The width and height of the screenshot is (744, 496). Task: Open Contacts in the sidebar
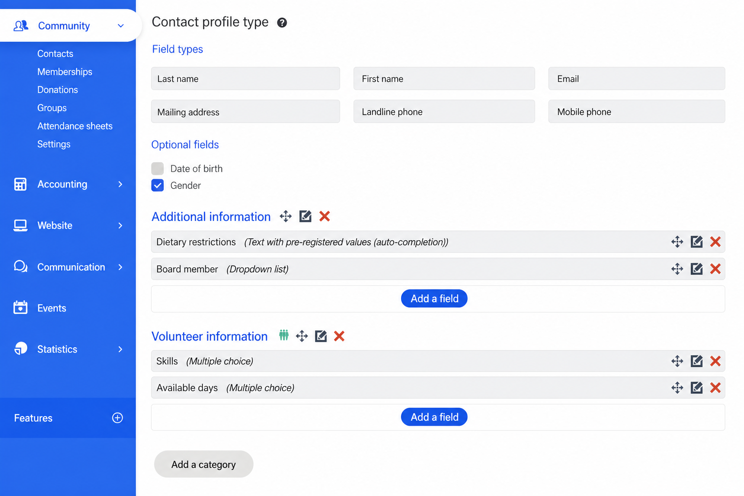click(55, 54)
